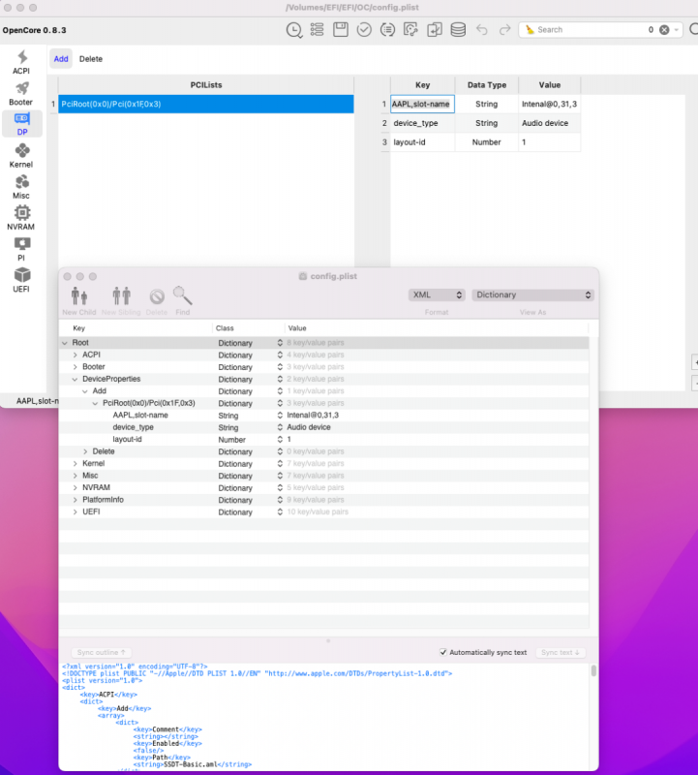
Task: Expand the Delete tree node
Action: [x=85, y=451]
